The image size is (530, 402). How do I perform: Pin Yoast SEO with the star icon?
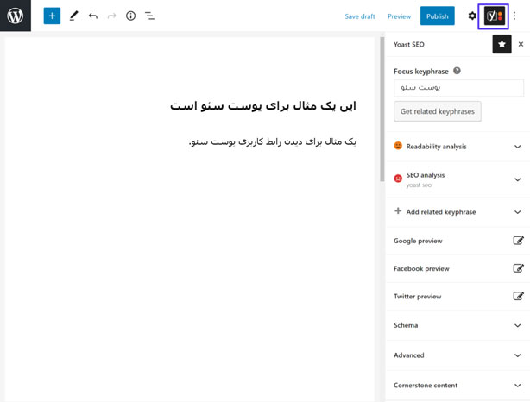[x=502, y=44]
